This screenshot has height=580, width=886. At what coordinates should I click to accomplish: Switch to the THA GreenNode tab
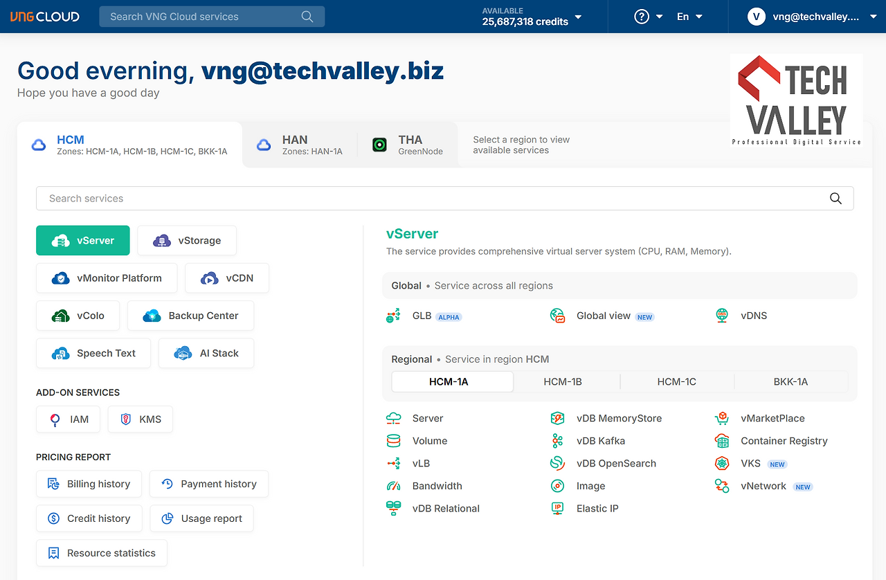click(x=408, y=145)
